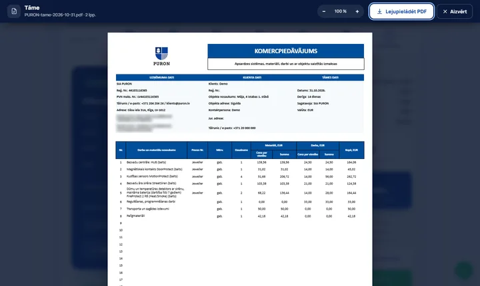Viewport: 480px width, 286px height.
Task: Zoom in with the plus button
Action: 357,11
